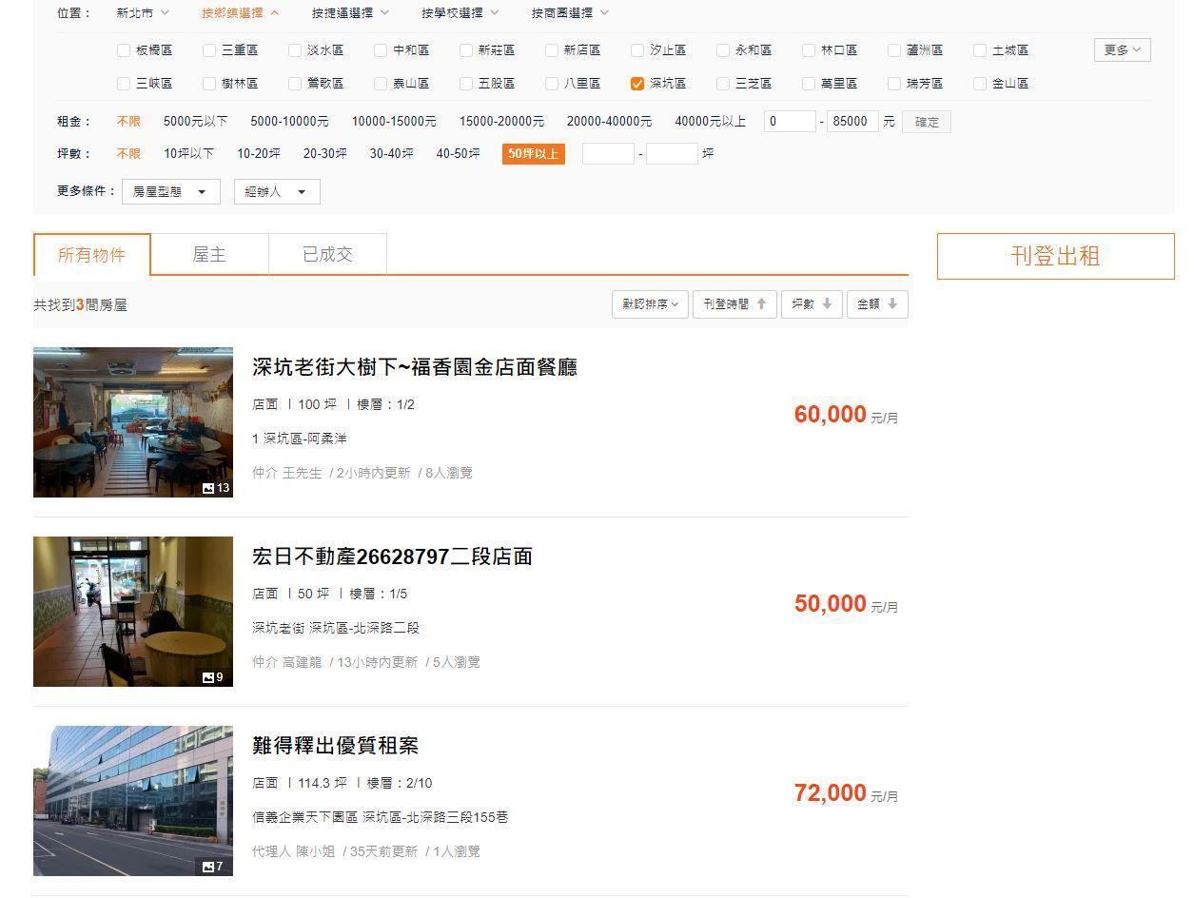The height and width of the screenshot is (898, 1194).
Task: Expand 按商圈選擇 dropdown
Action: [x=571, y=13]
